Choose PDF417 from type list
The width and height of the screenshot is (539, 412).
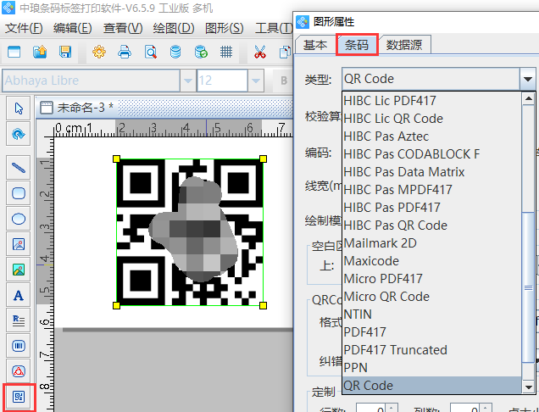(x=364, y=332)
